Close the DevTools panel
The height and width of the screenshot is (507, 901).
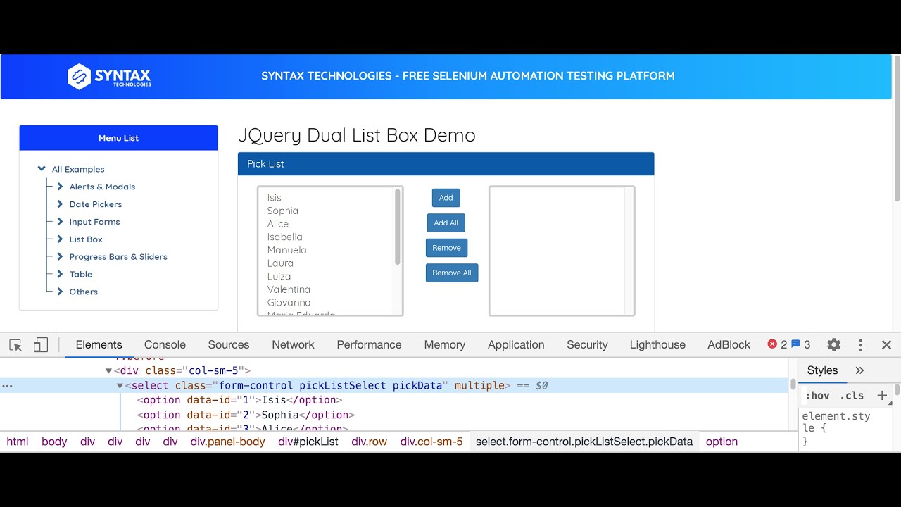coord(887,345)
